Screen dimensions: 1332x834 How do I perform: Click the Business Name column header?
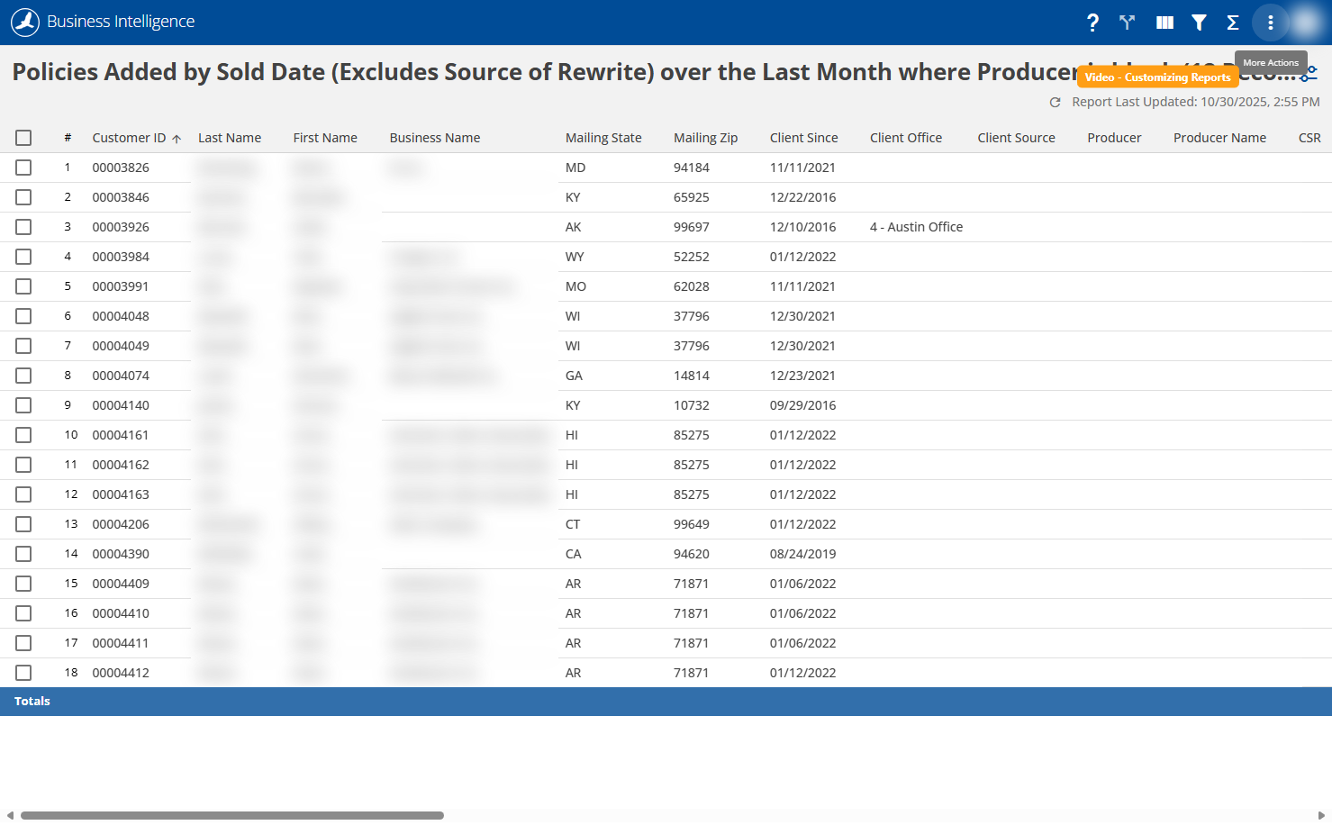[x=435, y=138]
